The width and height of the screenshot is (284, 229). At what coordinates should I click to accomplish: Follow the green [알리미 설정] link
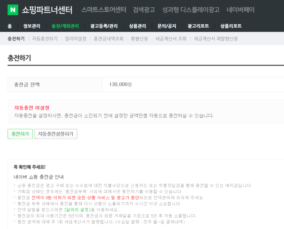tap(78, 210)
